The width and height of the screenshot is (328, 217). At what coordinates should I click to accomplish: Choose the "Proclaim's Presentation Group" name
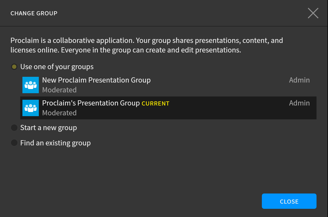coord(91,103)
